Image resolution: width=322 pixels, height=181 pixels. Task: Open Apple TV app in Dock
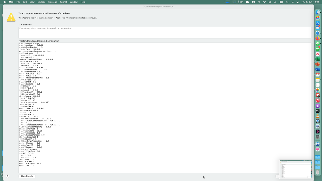click(x=317, y=111)
